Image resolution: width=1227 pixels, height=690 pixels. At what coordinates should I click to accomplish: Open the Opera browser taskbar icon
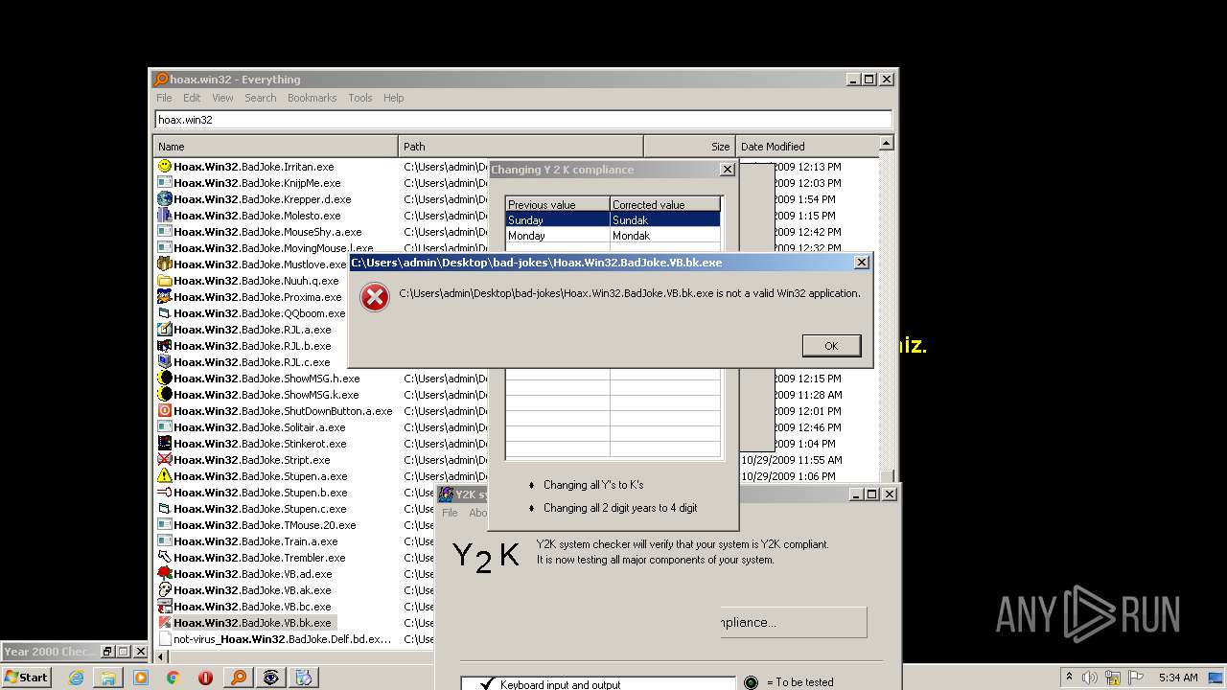click(x=205, y=677)
